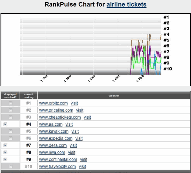Screen dimensions: 191x173
Task: Enable chart display for www.cheaptickets.com
Action: click(11, 117)
